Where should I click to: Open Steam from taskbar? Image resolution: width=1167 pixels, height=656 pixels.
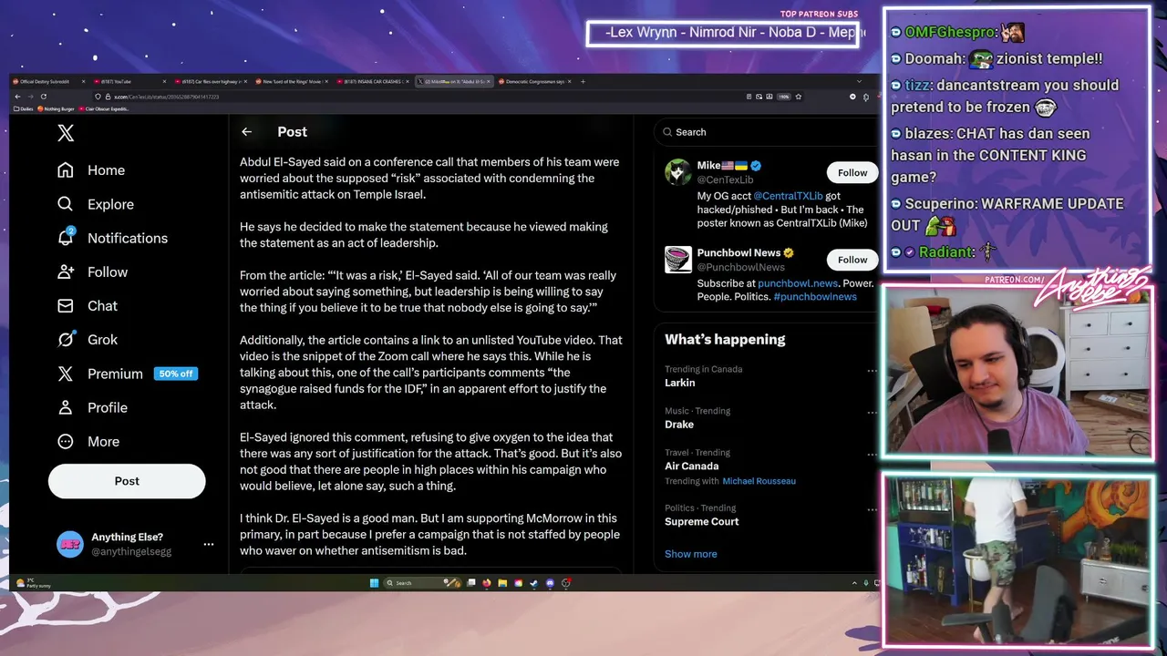(x=534, y=583)
